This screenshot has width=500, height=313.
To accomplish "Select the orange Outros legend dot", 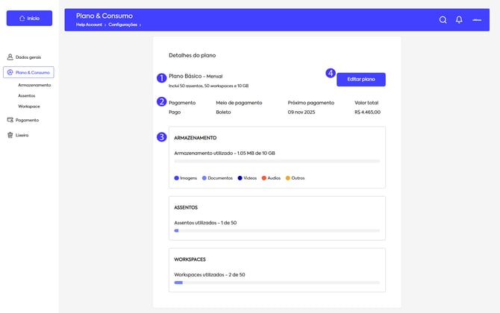I will (x=288, y=178).
